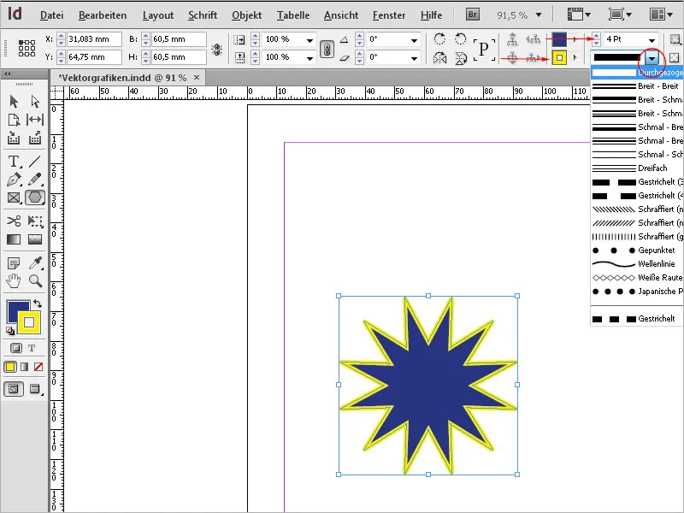The height and width of the screenshot is (513, 684).
Task: Select Wellenlinie stroke type
Action: pos(637,264)
